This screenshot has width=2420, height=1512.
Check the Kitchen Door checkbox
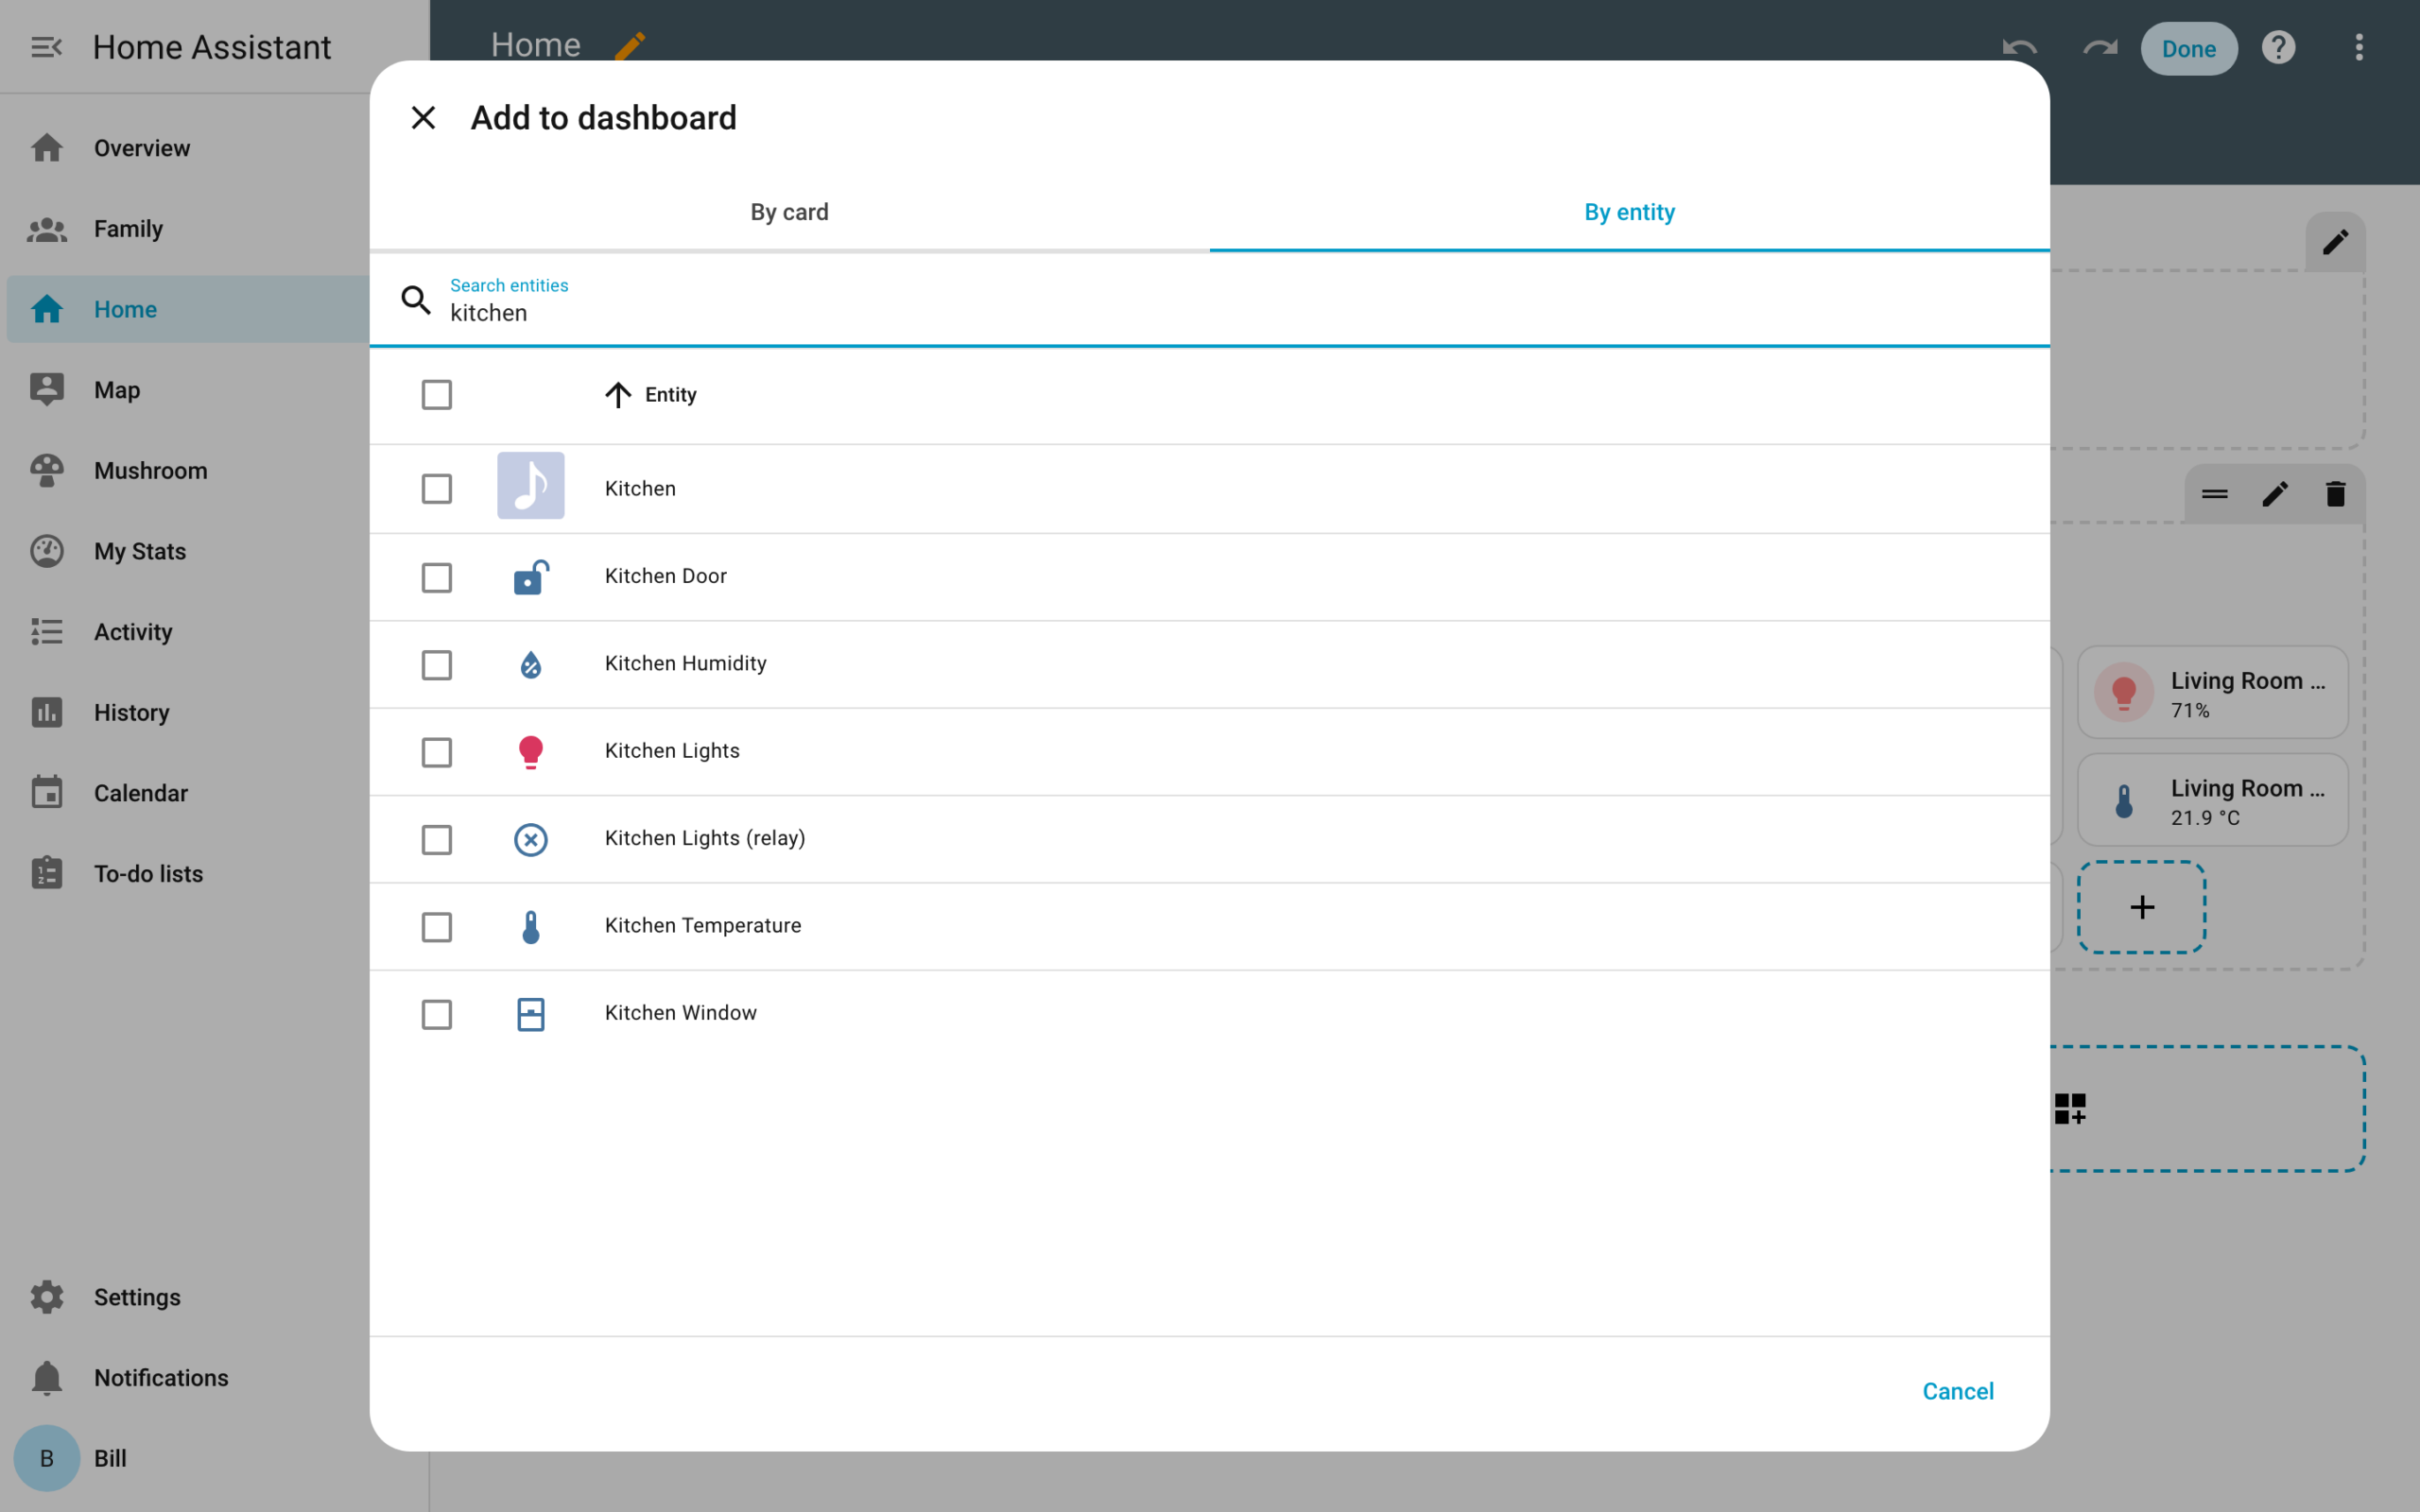point(437,577)
